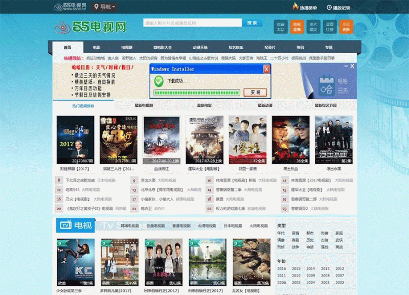Select the 2016 year filter
This screenshot has height=295, width=409.
(282, 268)
